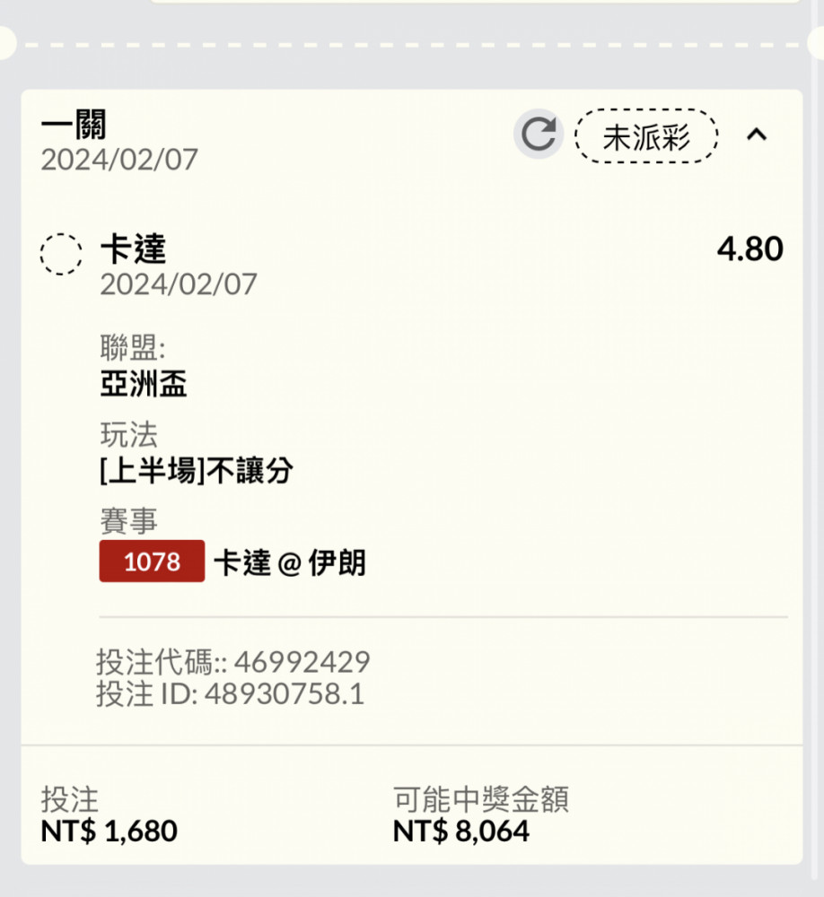Click the 亞洲盃 league name

pyautogui.click(x=144, y=384)
